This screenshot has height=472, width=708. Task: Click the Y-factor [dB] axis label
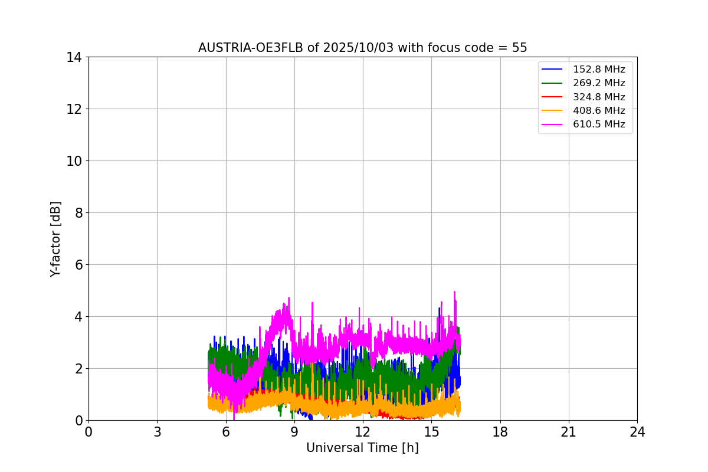(x=55, y=239)
